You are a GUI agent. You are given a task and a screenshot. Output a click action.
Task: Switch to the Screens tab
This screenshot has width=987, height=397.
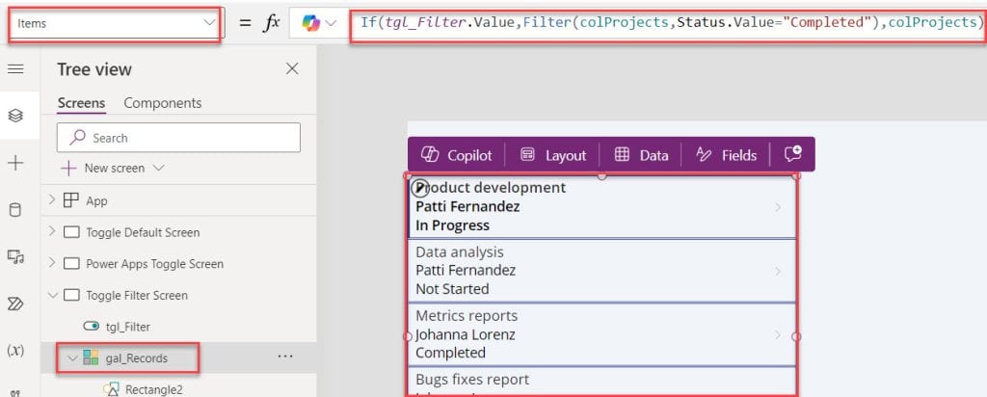coord(81,103)
